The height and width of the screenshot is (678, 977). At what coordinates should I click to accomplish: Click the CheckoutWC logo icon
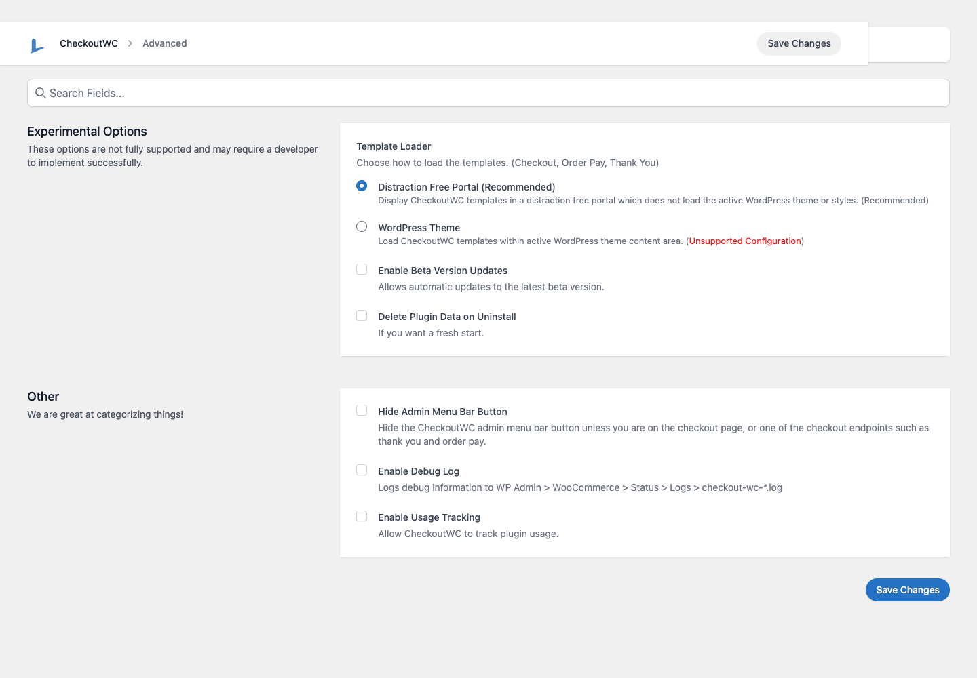37,45
